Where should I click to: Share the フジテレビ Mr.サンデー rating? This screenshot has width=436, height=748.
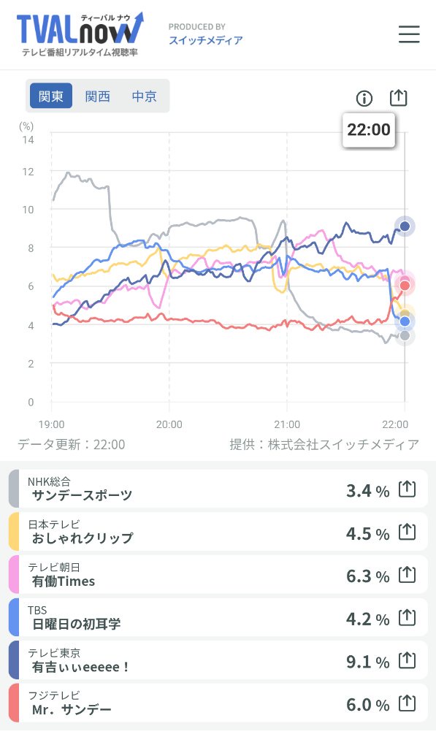click(407, 703)
